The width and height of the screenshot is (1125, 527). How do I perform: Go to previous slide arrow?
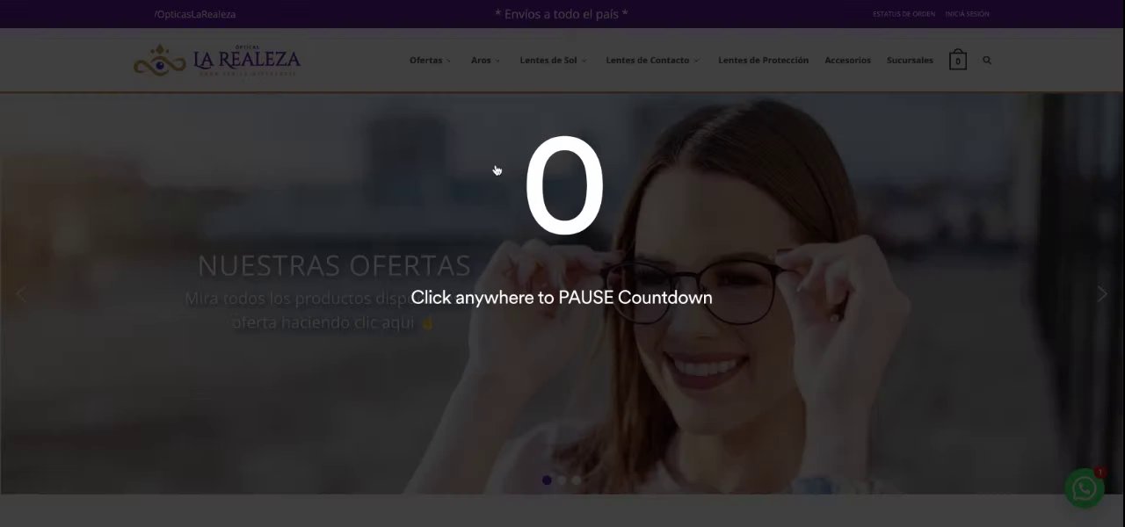(22, 294)
